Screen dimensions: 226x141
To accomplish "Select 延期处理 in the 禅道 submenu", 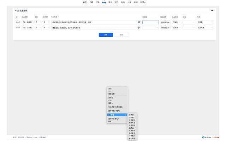I will point(132,133).
